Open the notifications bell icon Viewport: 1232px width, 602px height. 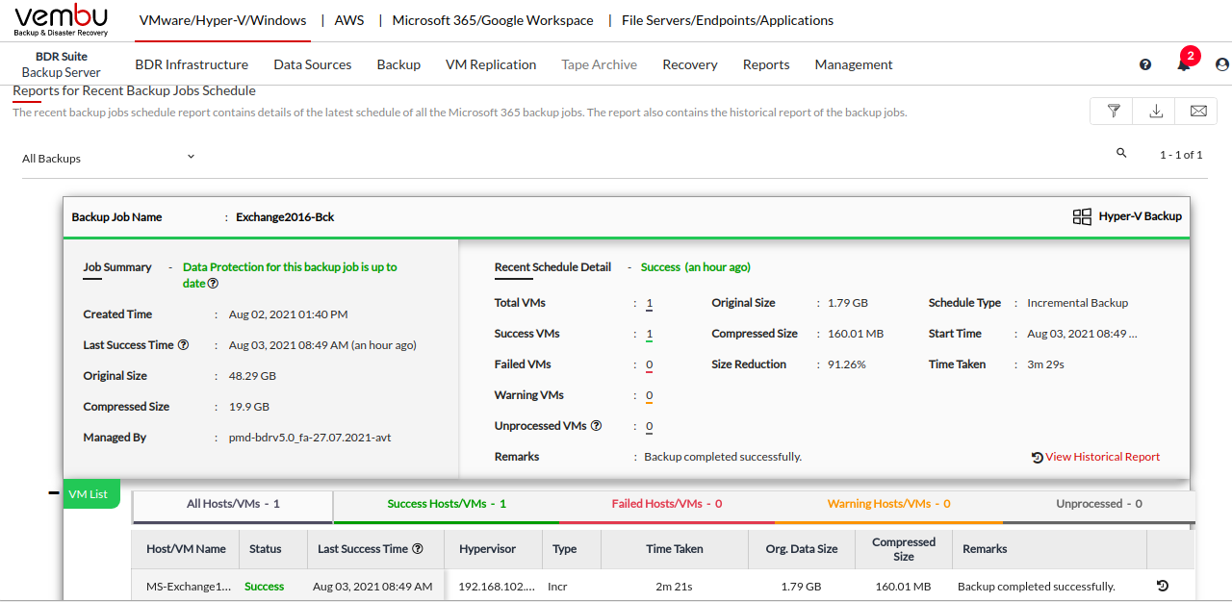1183,64
